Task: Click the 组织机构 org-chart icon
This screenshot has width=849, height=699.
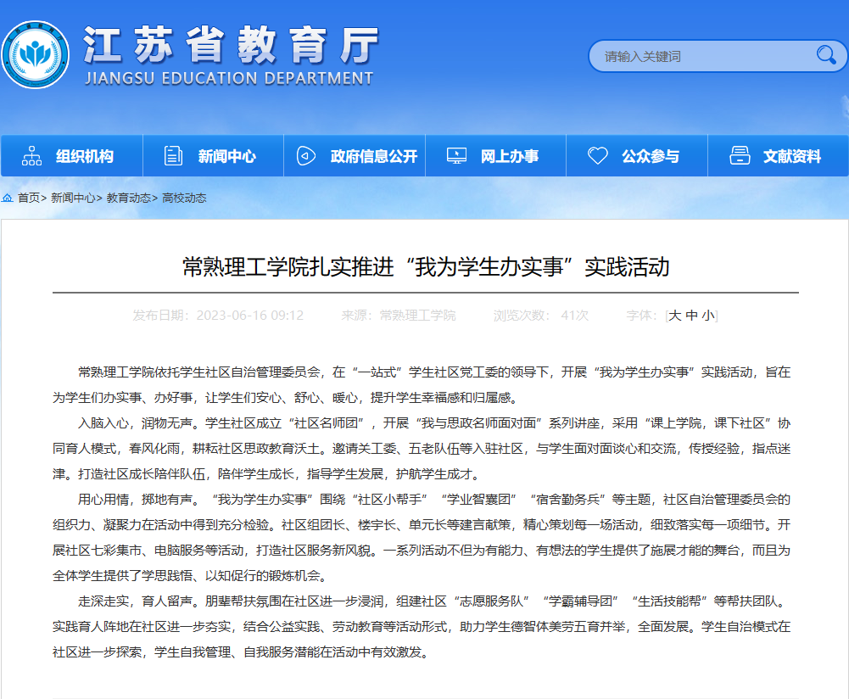Action: (31, 156)
